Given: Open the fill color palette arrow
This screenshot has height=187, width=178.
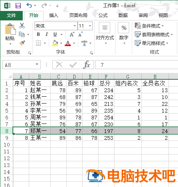Looking at the screenshot, I should click(61, 43).
